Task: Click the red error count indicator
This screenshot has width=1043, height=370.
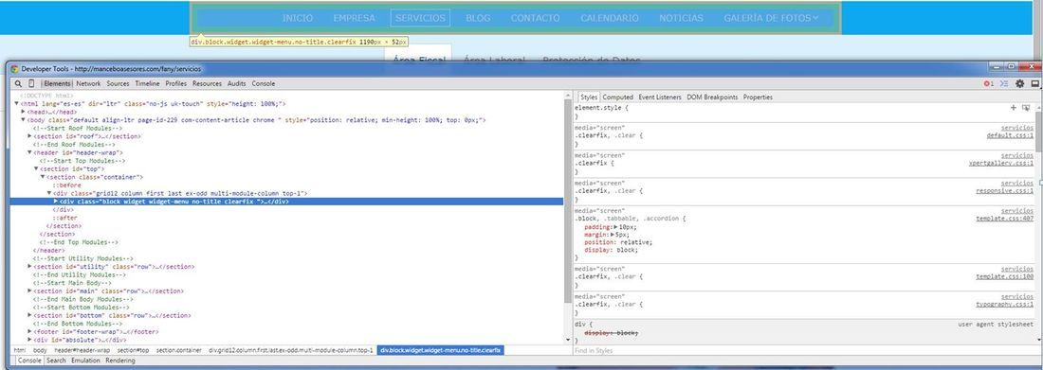Action: 988,83
